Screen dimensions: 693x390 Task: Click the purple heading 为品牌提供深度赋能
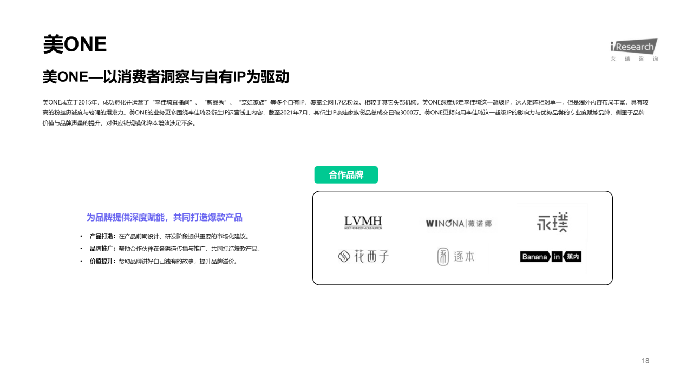165,217
